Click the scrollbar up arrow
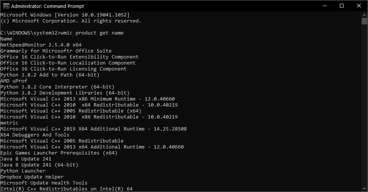The width and height of the screenshot is (368, 192). click(365, 15)
